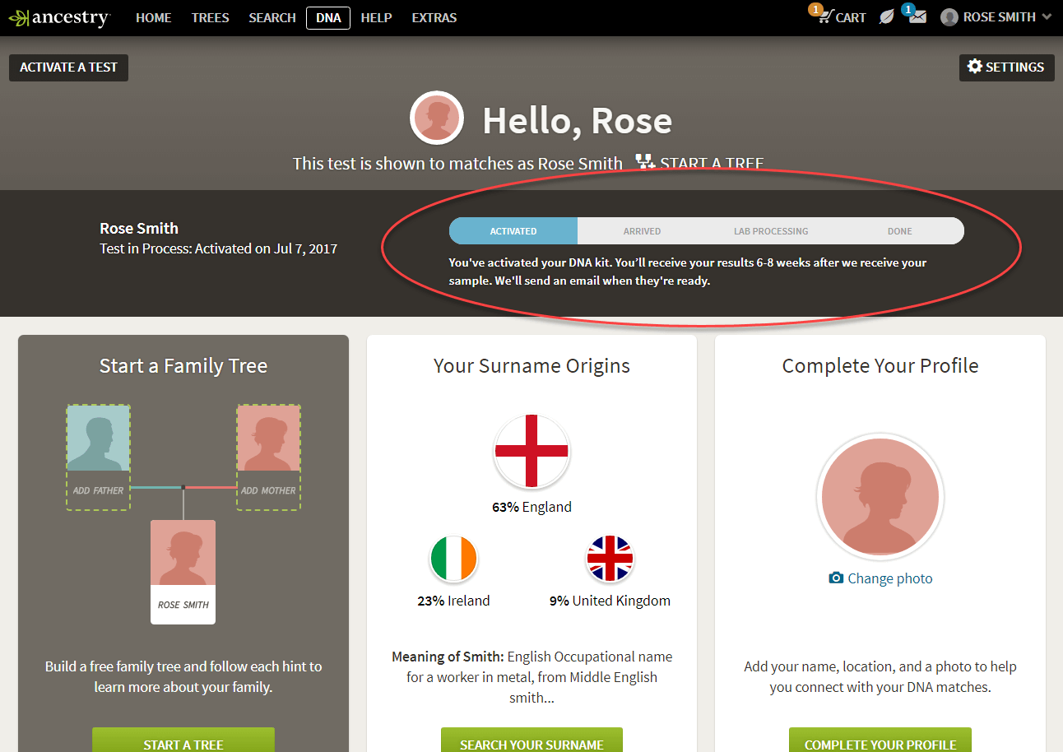Click the Meaning of Smith description text
The image size is (1063, 752).
531,677
